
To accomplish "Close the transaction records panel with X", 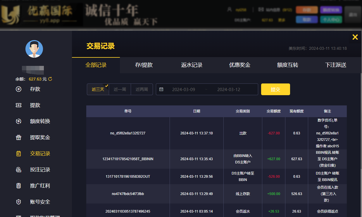I will [355, 37].
